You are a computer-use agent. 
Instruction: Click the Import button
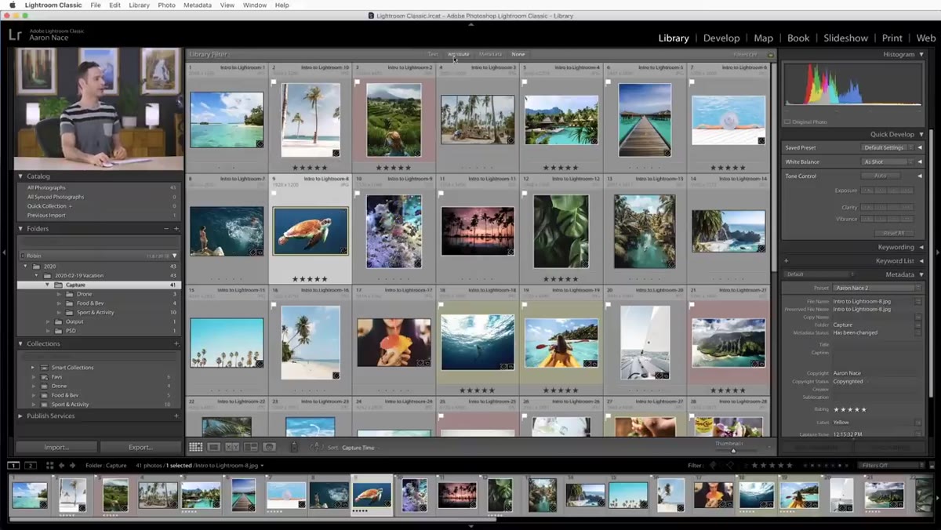[x=56, y=447]
